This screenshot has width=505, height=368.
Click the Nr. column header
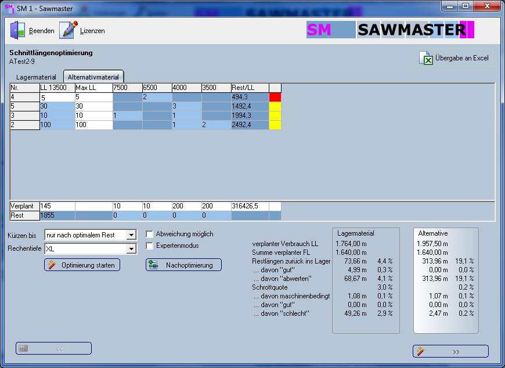point(25,88)
